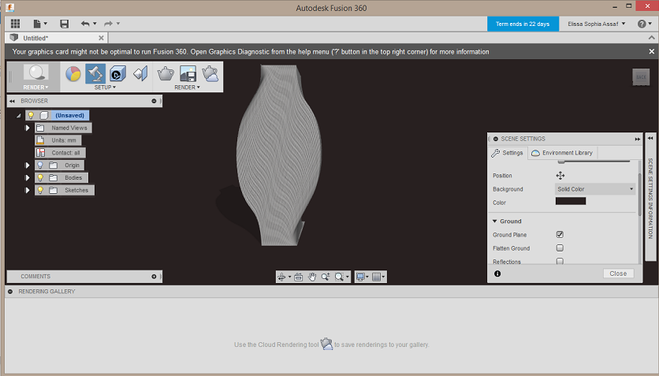Click the Look At tool
659x376 pixels.
pos(299,277)
